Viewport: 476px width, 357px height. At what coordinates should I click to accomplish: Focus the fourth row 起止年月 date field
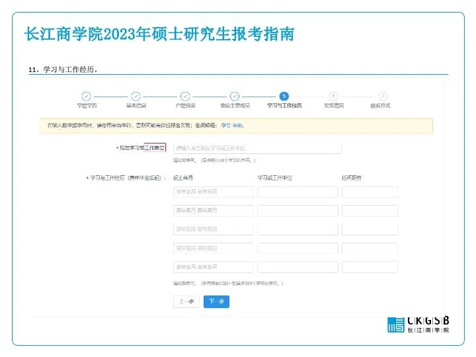[214, 249]
